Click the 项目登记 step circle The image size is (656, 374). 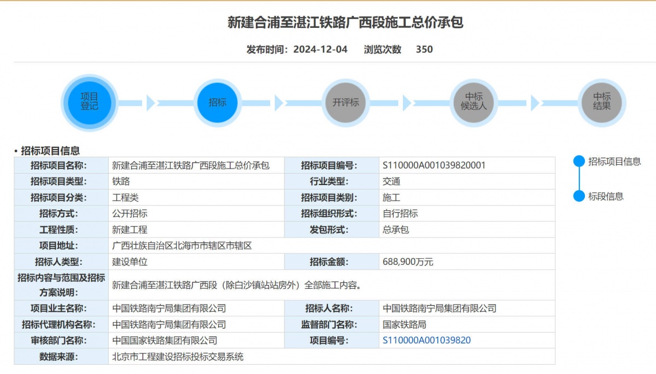click(x=89, y=103)
